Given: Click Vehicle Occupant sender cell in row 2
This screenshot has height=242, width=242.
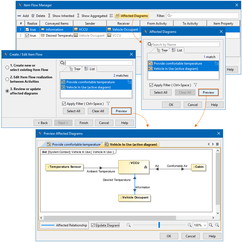Looking at the screenshot, I should (x=90, y=36).
